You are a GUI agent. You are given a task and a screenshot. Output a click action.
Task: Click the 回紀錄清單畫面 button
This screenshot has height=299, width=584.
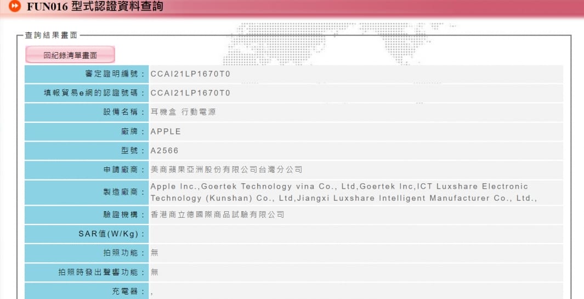pos(70,55)
